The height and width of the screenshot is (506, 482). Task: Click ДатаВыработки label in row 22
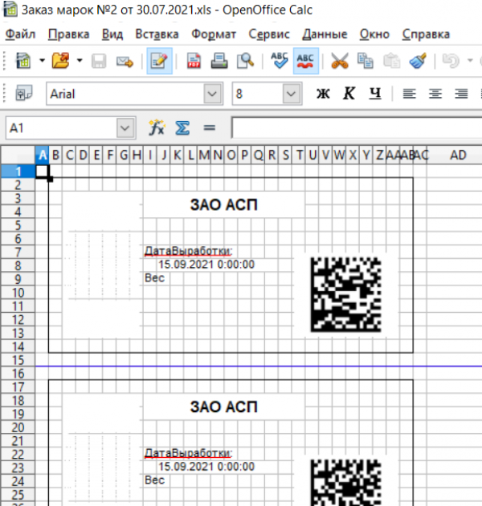188,453
